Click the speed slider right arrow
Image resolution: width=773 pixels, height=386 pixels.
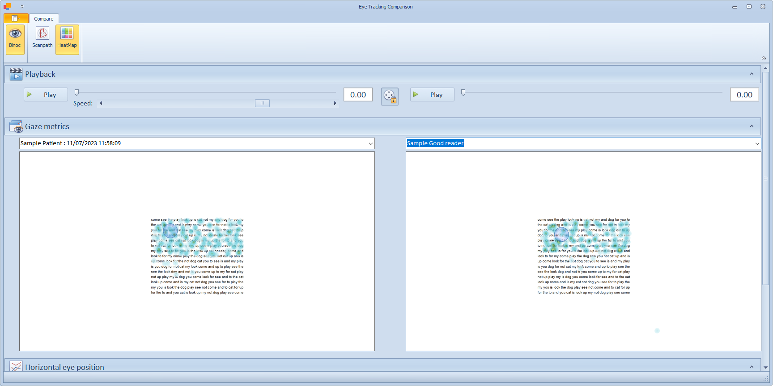pos(335,103)
